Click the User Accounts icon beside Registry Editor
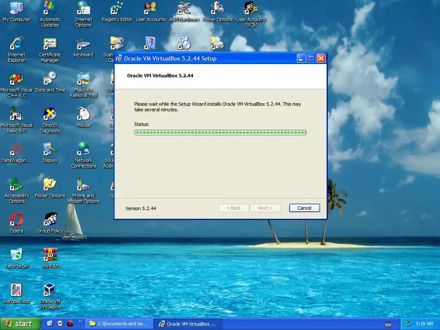Viewport: 440px width, 330px height. pos(151,11)
